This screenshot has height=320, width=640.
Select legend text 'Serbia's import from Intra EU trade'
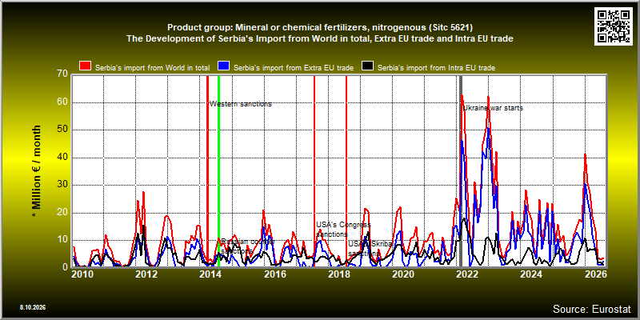point(436,68)
